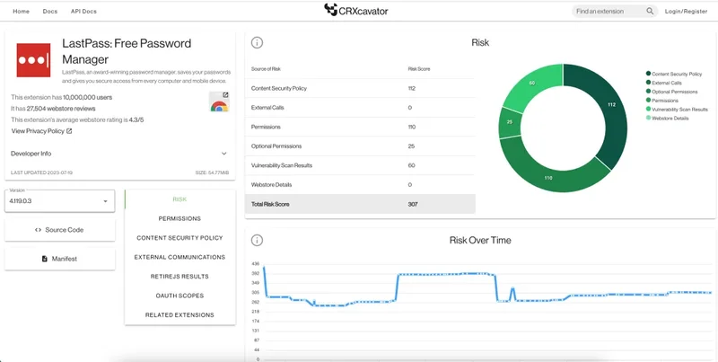This screenshot has width=718, height=362.
Task: Click the Risk Over Time info icon
Action: (x=257, y=240)
